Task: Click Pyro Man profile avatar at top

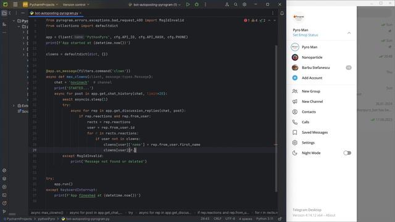Action: coord(299,17)
